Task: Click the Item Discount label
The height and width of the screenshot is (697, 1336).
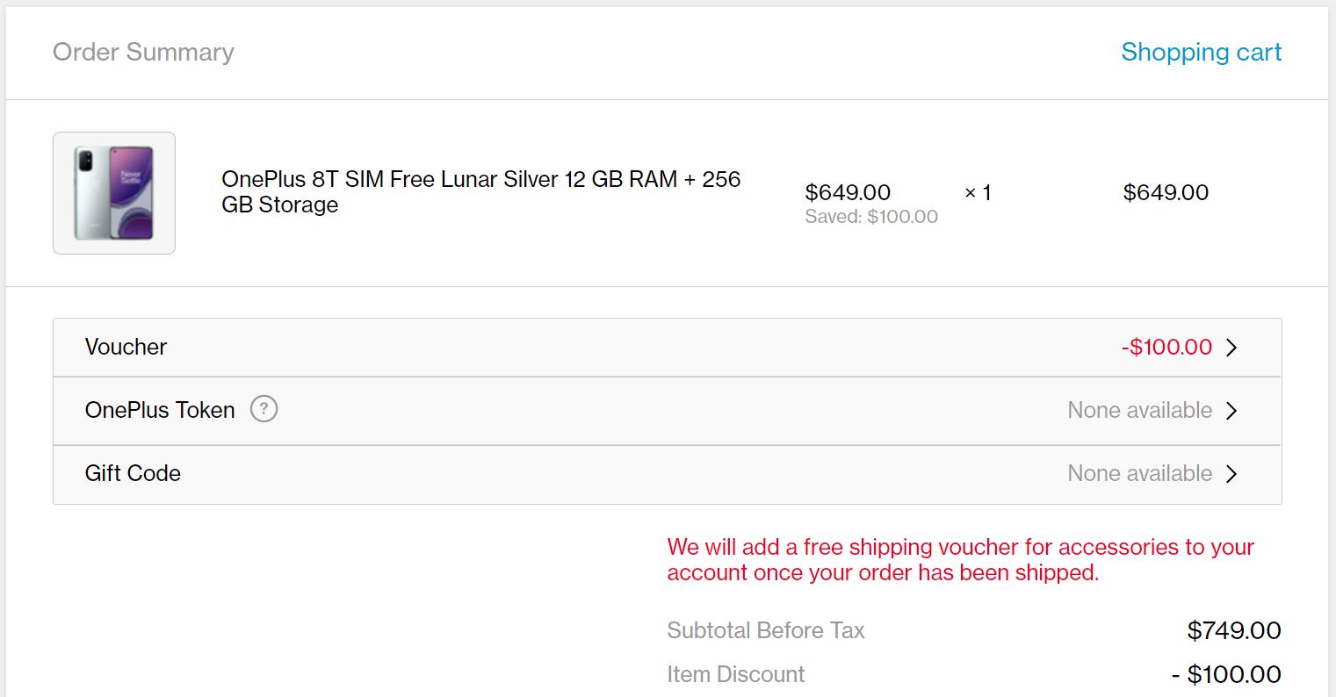Action: (735, 674)
